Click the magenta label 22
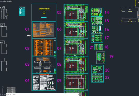 pyautogui.click(x=107, y=77)
